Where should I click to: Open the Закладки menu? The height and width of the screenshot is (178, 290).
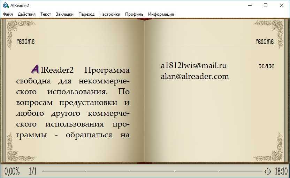(x=64, y=14)
